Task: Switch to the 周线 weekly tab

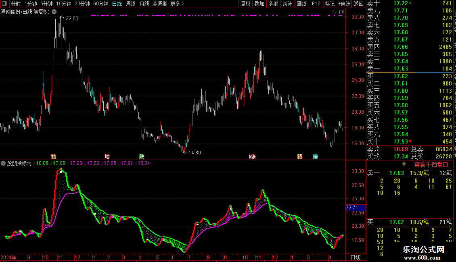Action: point(131,4)
